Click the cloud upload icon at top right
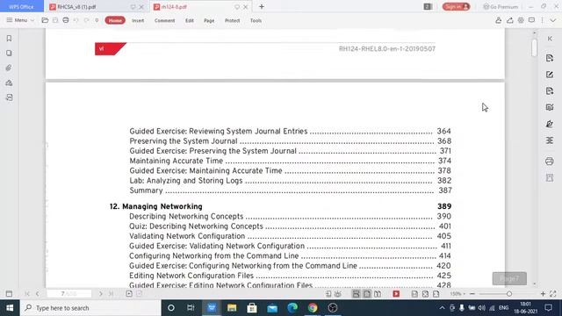This screenshot has width=562, height=316. pyautogui.click(x=509, y=20)
